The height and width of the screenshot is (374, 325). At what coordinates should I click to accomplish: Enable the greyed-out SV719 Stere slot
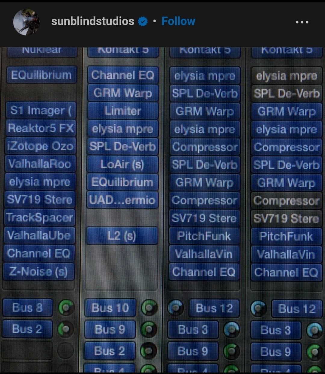point(286,218)
